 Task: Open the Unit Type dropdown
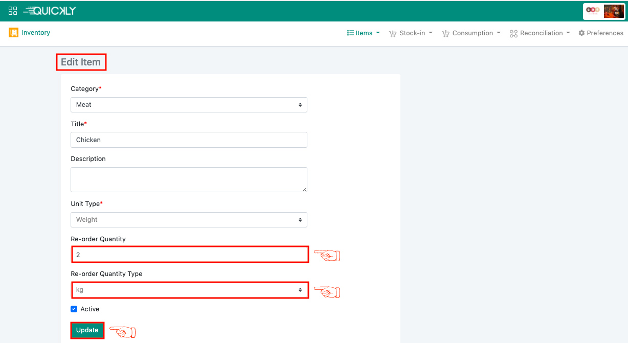[x=189, y=220]
